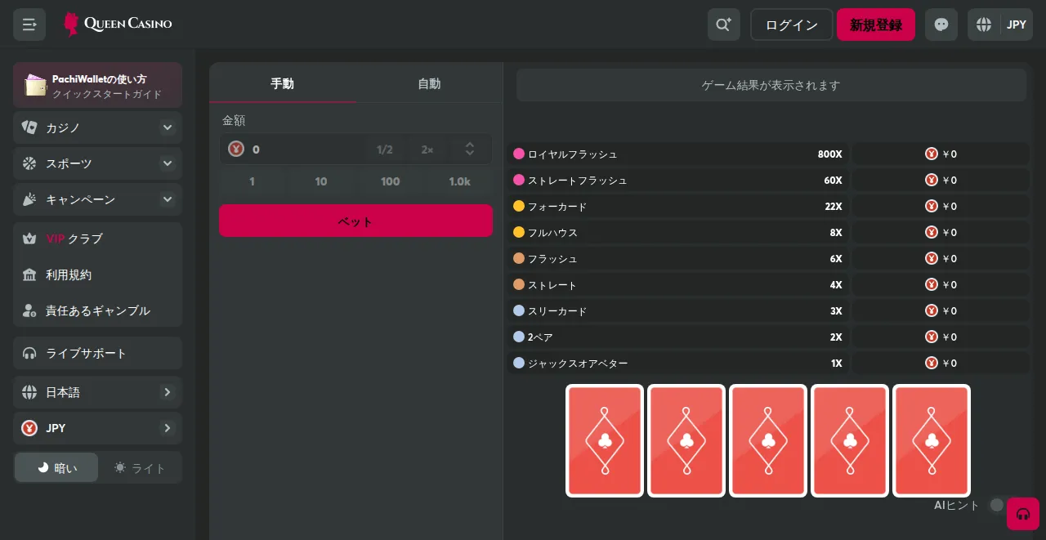The image size is (1046, 540).
Task: Click the ゲーム結果が表示されます results bar
Action: [771, 85]
